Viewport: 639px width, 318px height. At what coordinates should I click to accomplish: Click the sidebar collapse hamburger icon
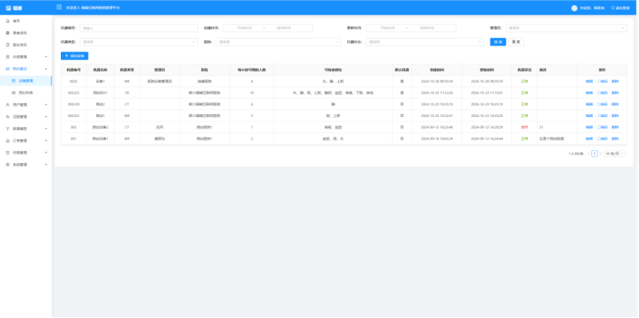59,8
